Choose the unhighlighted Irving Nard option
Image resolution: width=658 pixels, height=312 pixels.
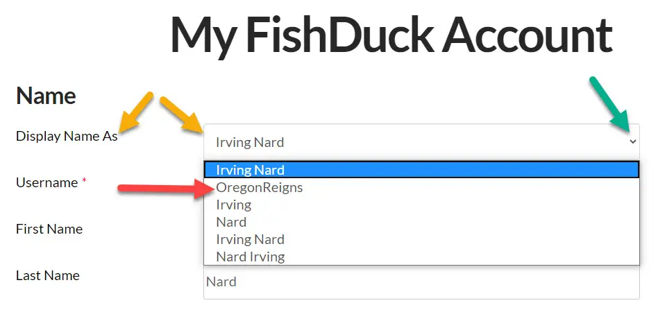tap(250, 239)
